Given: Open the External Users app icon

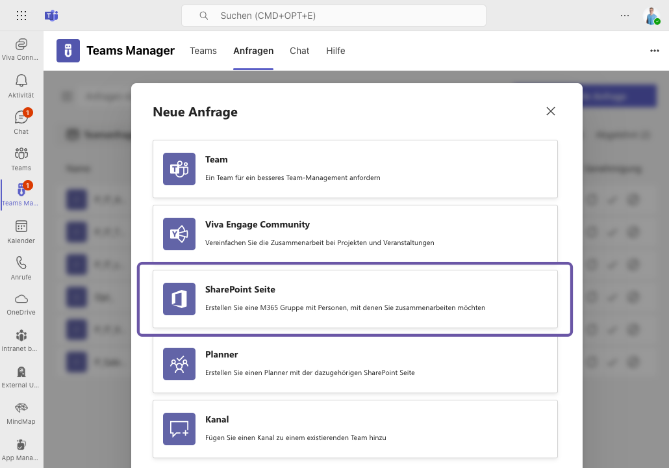Looking at the screenshot, I should (x=21, y=376).
